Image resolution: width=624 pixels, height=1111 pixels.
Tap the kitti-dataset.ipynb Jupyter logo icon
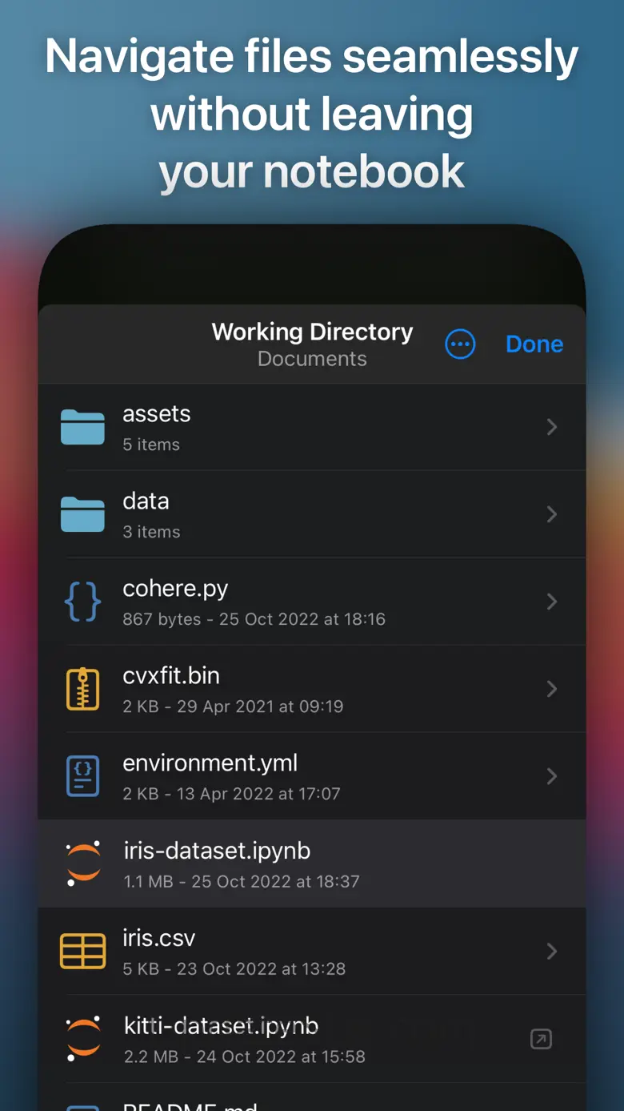pos(83,1039)
